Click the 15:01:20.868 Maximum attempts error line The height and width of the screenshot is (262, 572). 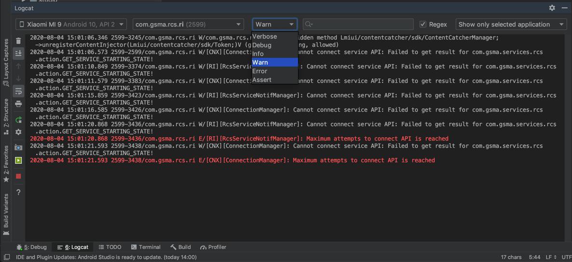pyautogui.click(x=239, y=139)
